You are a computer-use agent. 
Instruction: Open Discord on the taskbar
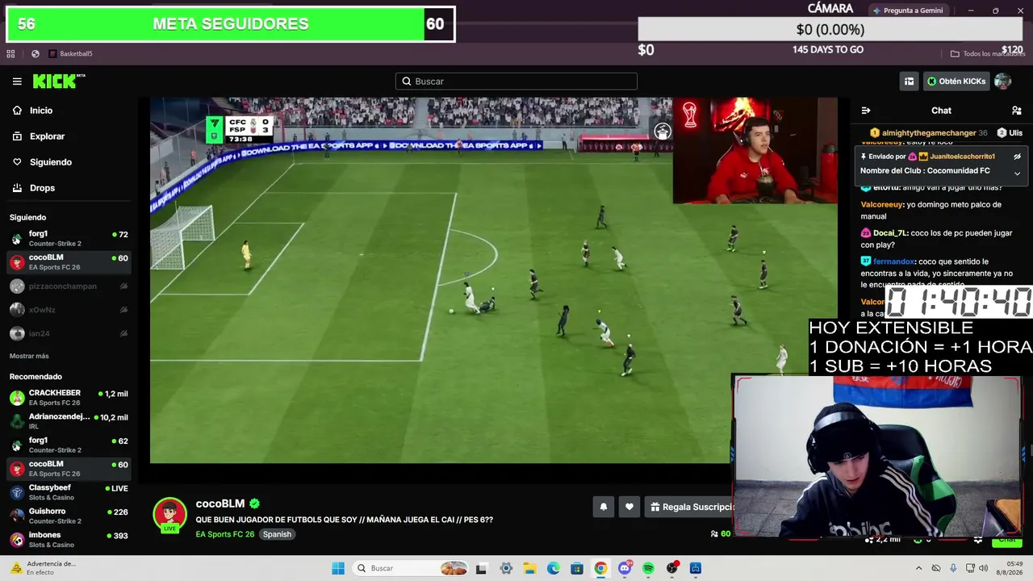[x=625, y=568]
